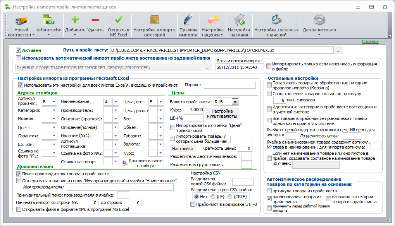Open Настройка наценки piggy bank icon
Image resolution: width=395 pixels, height=226 pixels.
click(212, 20)
